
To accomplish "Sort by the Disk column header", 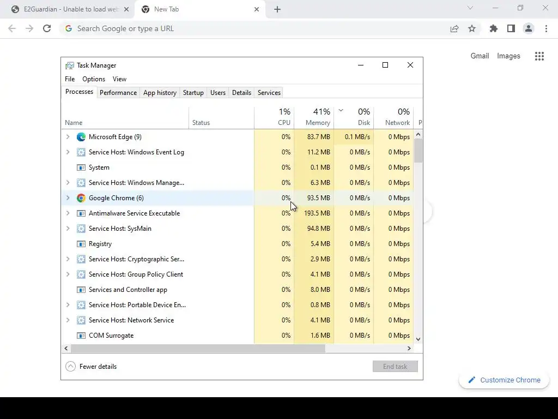I will (x=354, y=118).
